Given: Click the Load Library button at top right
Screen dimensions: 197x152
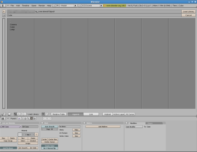Looking at the screenshot, I should [189, 11].
